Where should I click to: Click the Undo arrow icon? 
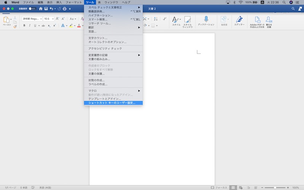(x=51, y=9)
